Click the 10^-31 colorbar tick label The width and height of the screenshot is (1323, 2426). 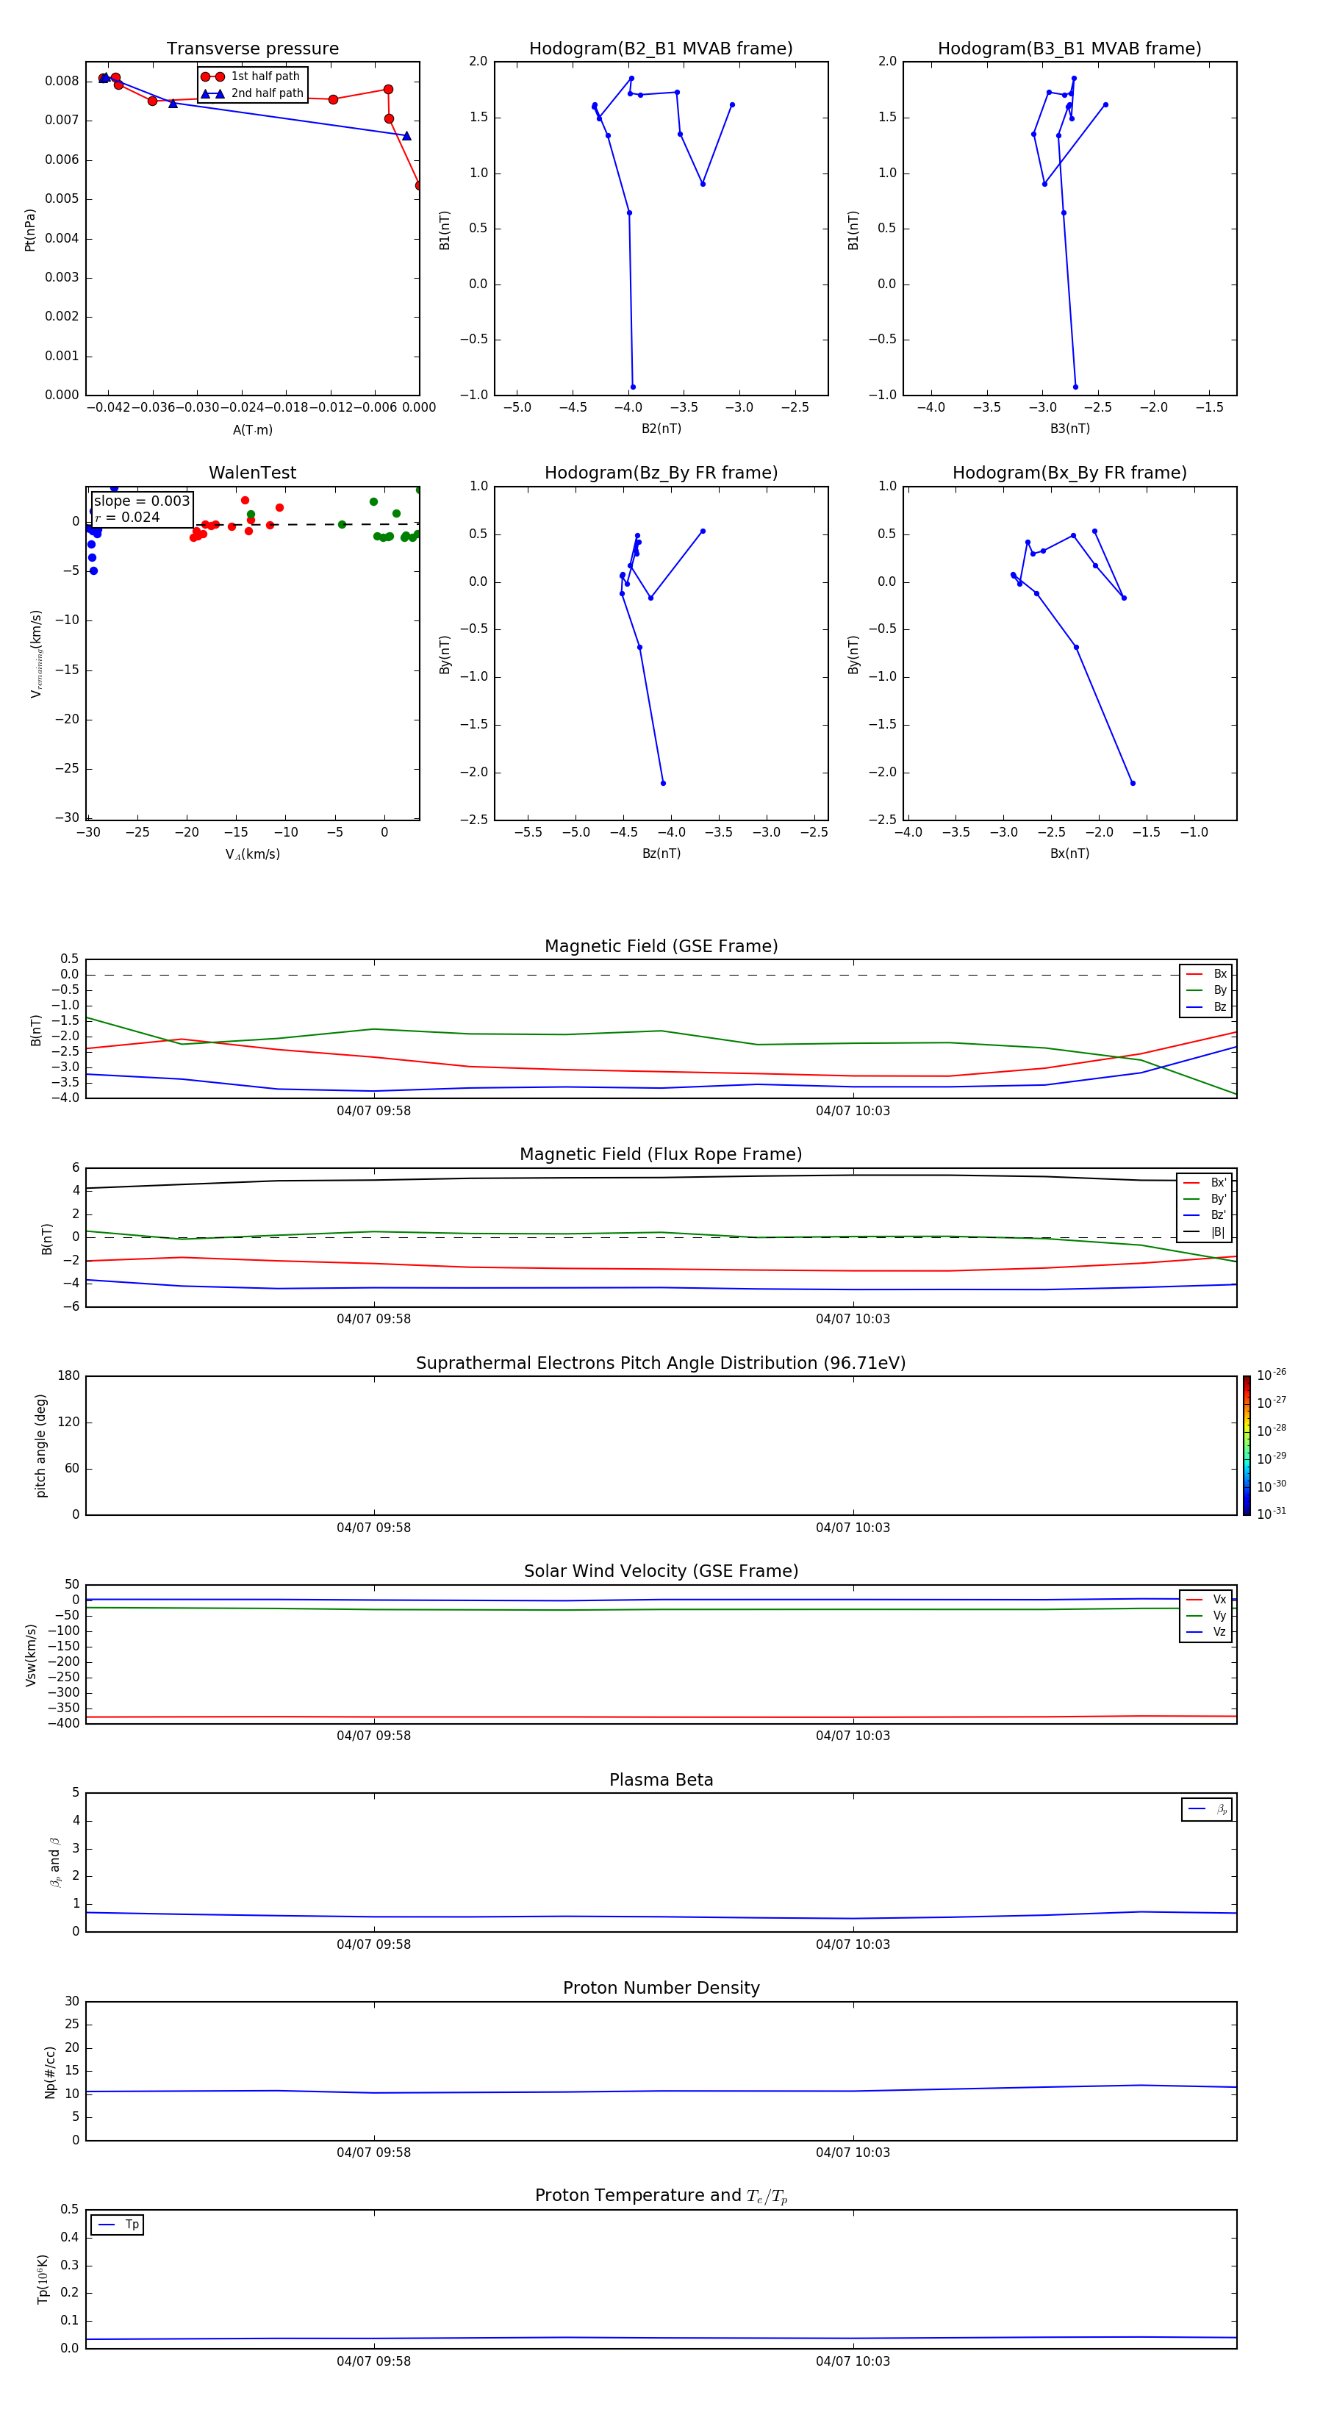1272,1514
